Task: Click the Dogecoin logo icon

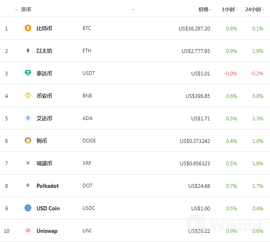Action: 28,140
